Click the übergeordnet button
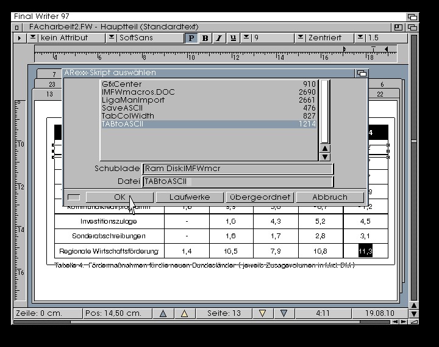439x347 pixels. (260, 197)
